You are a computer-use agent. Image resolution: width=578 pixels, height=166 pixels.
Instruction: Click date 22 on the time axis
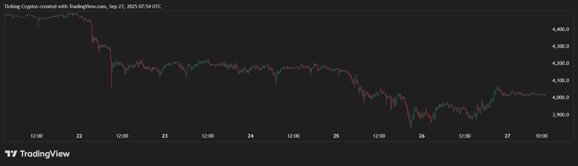click(79, 136)
